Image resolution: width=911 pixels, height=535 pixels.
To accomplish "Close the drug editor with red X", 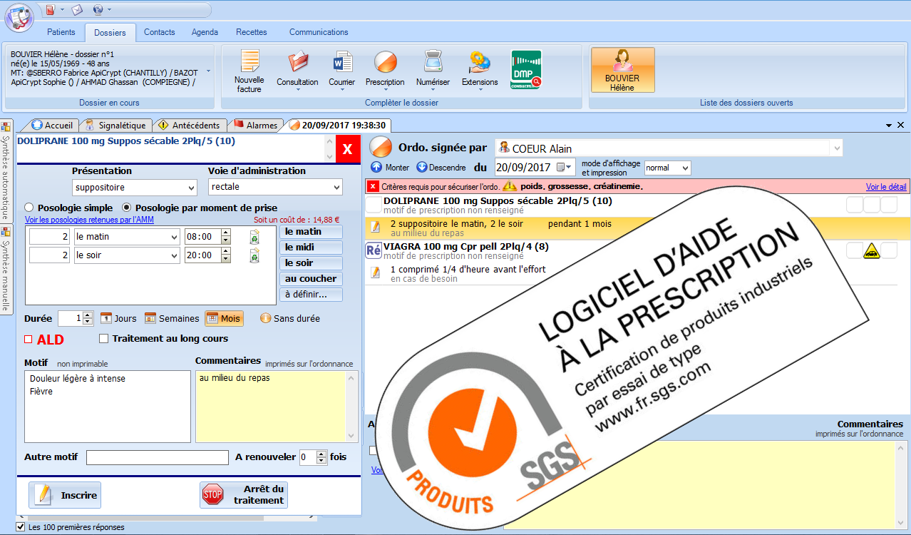I will tap(348, 149).
